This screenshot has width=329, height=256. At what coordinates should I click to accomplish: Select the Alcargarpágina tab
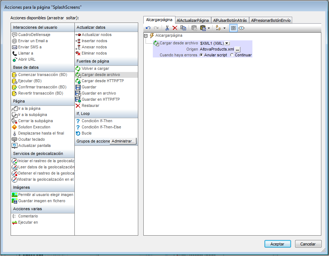pyautogui.click(x=159, y=20)
